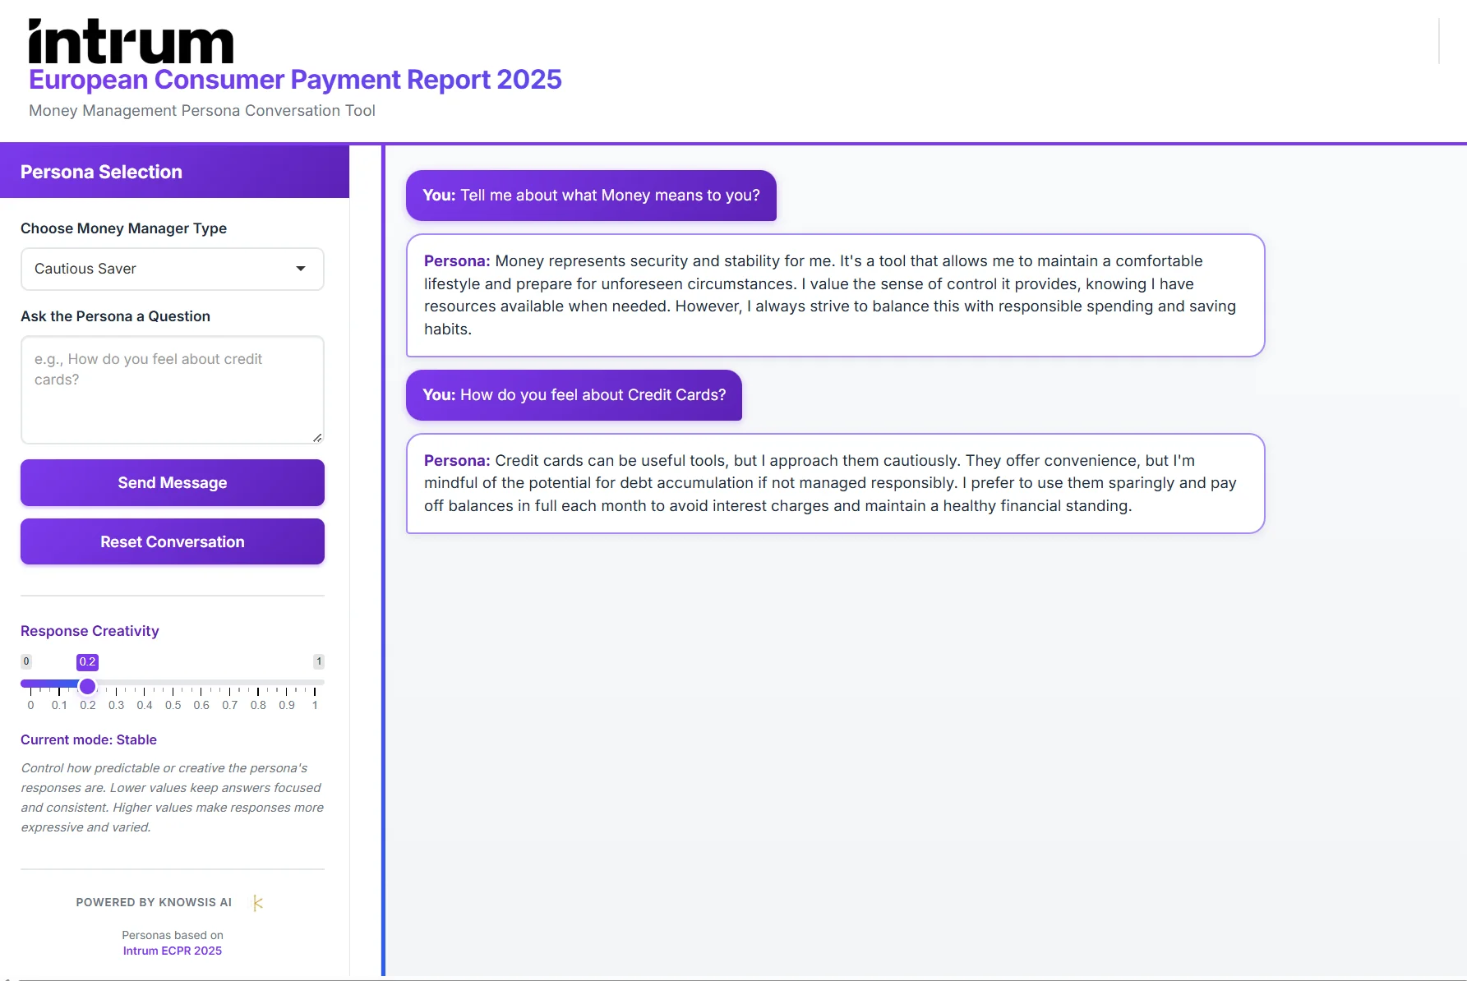Click the persona's reply about credit cards

[x=834, y=483]
